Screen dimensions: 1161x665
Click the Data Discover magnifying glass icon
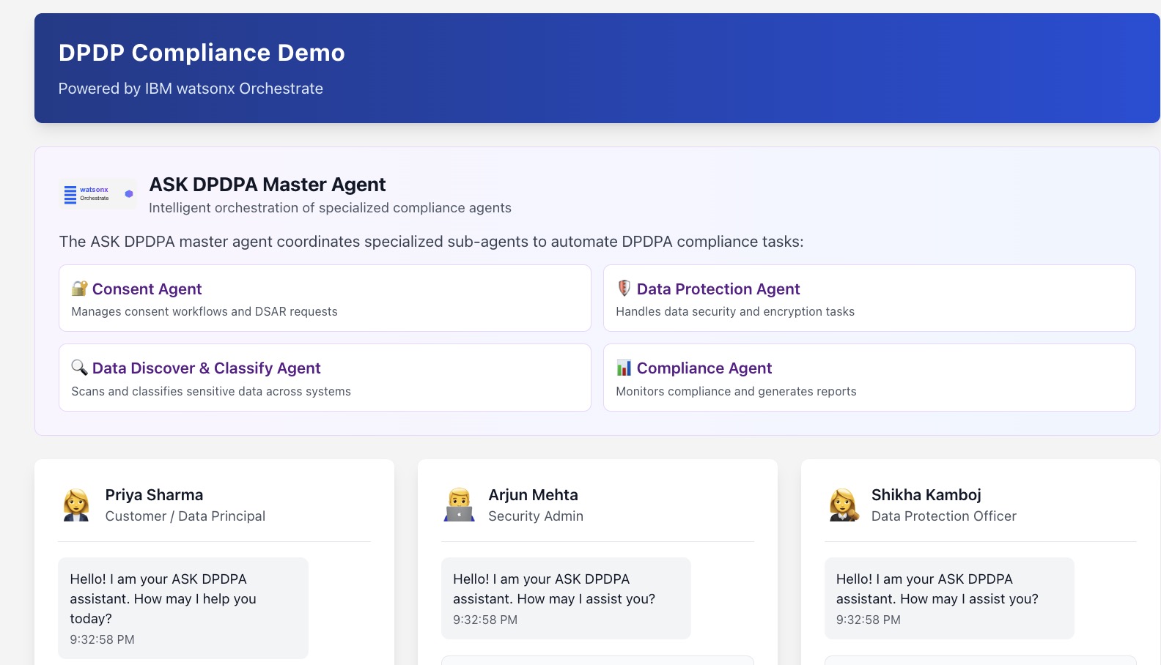coord(79,368)
